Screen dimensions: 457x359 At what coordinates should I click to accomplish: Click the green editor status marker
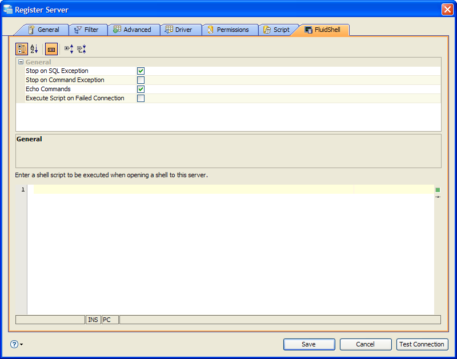click(x=438, y=190)
